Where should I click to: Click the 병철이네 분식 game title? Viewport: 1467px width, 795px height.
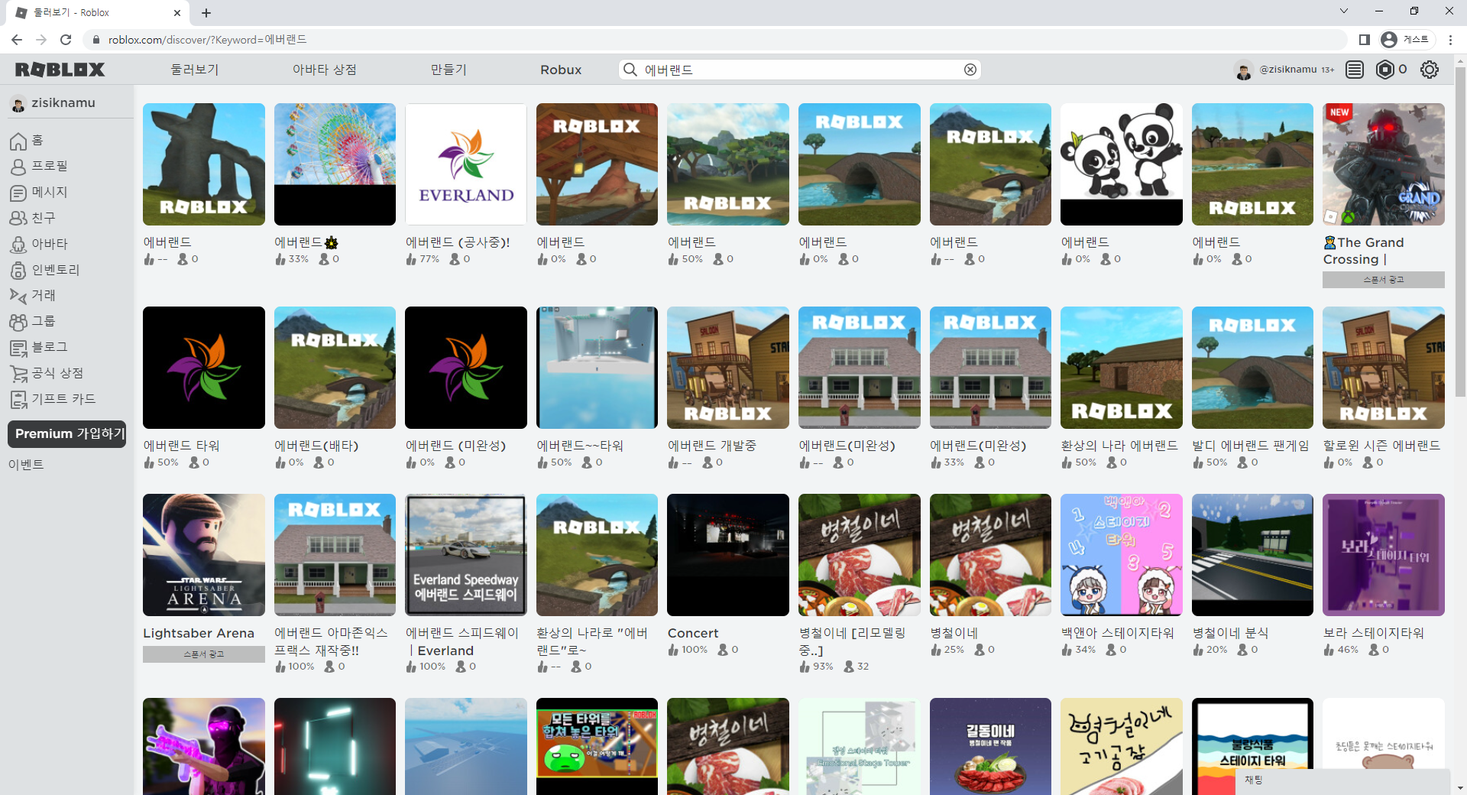click(1230, 633)
